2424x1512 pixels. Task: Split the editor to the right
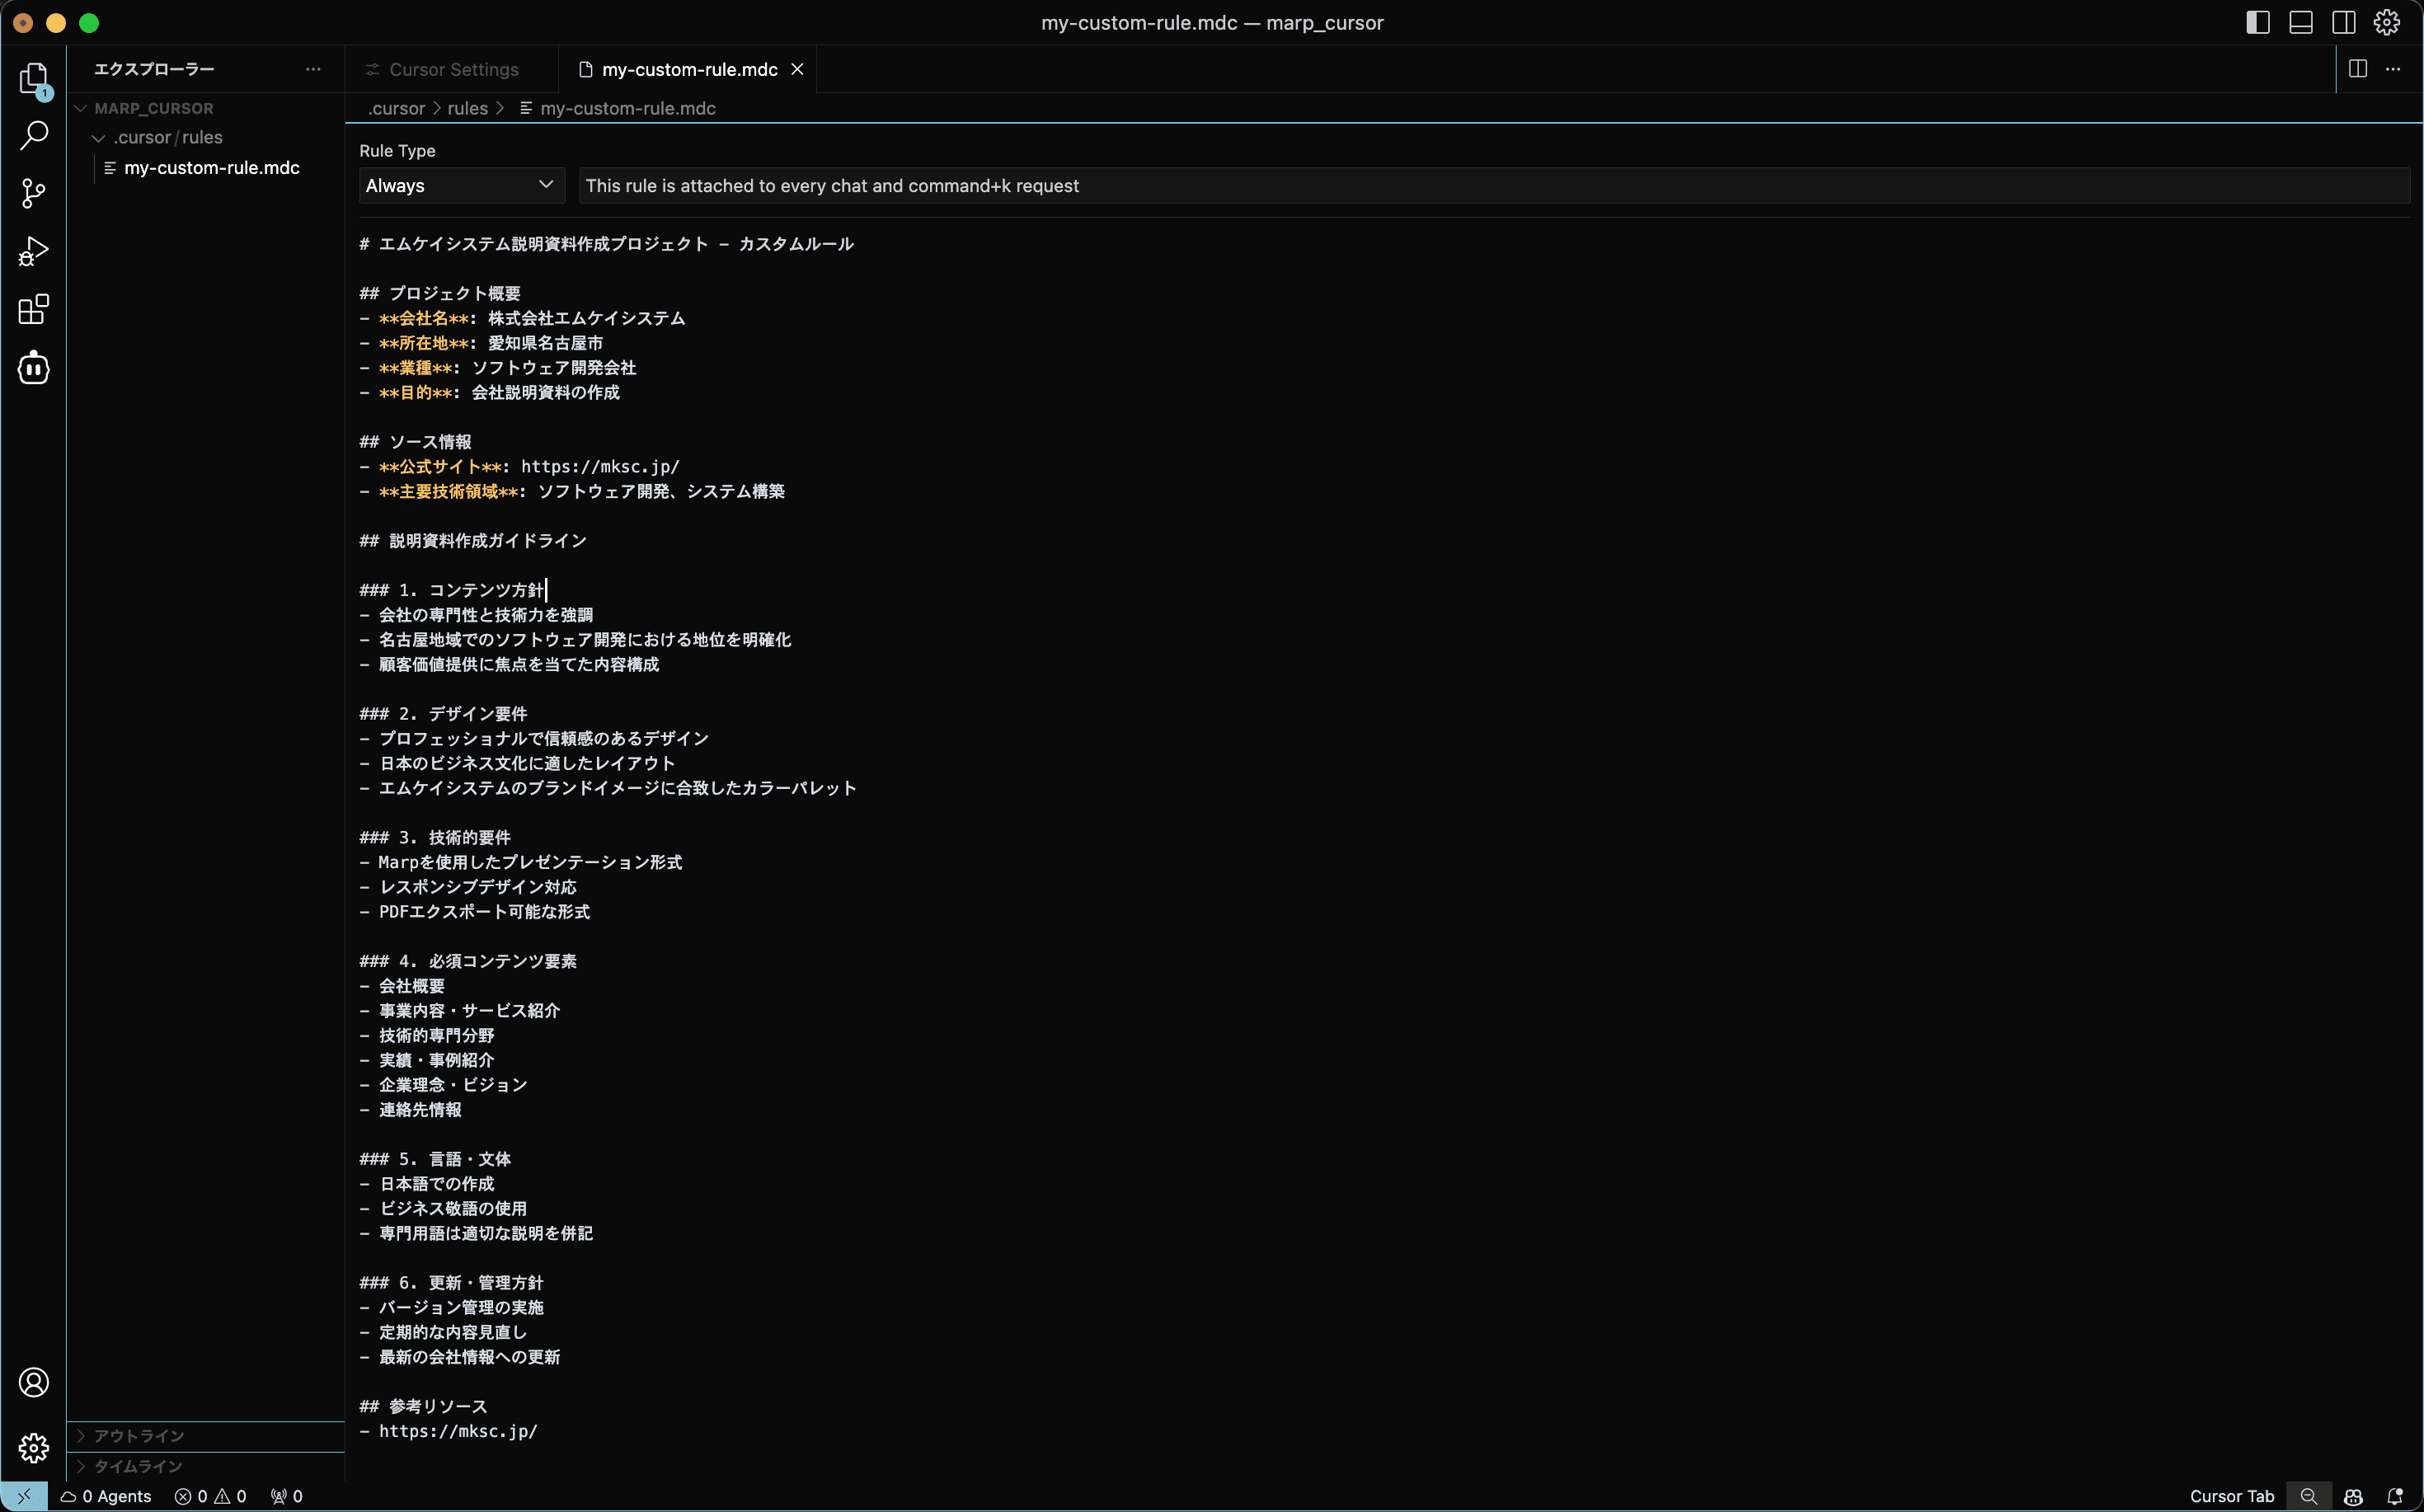coord(2357,69)
